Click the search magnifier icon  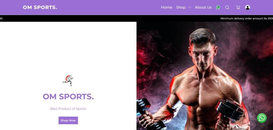pos(227,7)
